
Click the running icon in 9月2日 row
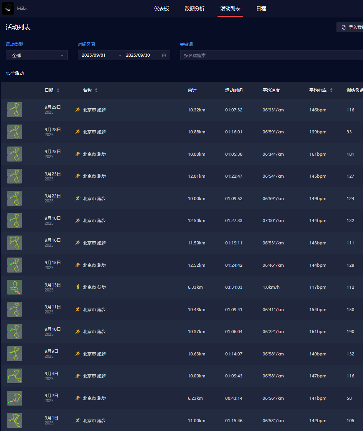click(x=78, y=398)
